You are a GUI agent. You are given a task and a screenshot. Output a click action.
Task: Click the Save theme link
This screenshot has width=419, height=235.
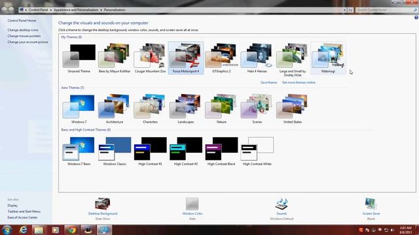[268, 83]
